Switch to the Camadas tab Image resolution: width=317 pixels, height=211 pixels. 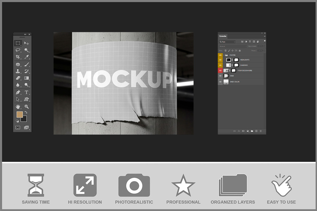(223, 36)
